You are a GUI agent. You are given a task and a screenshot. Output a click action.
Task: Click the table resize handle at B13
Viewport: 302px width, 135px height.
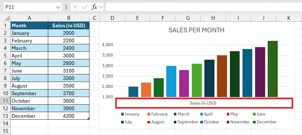[x=88, y=118]
